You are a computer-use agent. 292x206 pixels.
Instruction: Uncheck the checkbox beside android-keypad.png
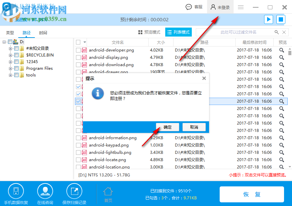[79, 145]
